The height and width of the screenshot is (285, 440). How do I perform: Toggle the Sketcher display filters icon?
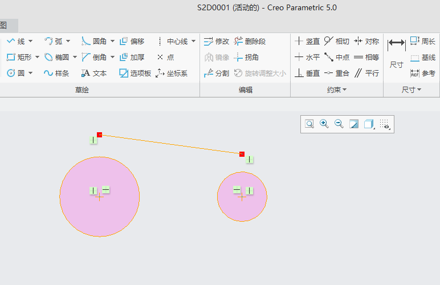click(385, 124)
